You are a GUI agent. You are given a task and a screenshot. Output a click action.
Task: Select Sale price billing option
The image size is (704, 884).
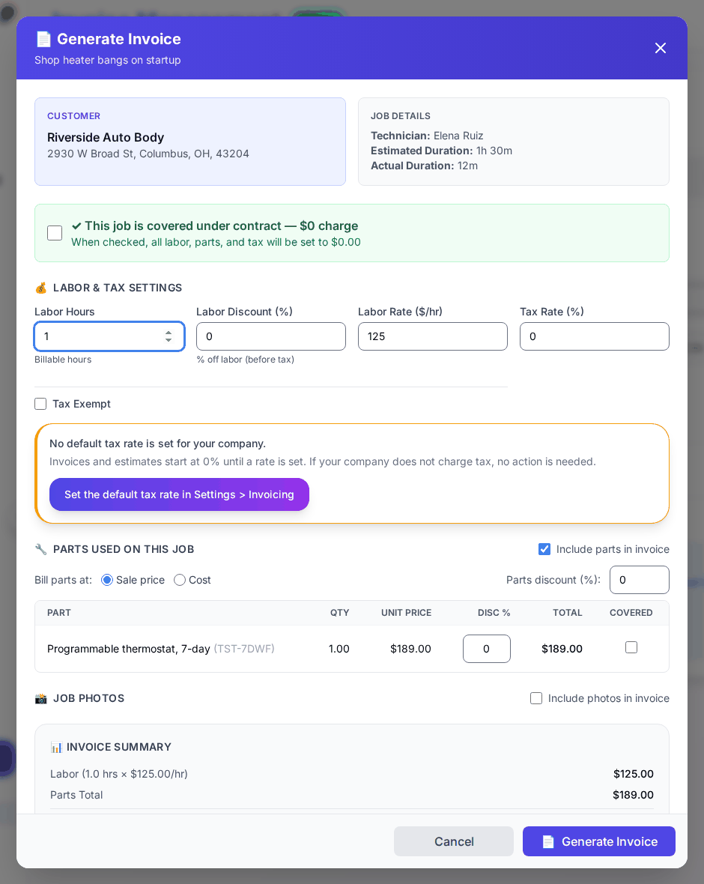107,580
